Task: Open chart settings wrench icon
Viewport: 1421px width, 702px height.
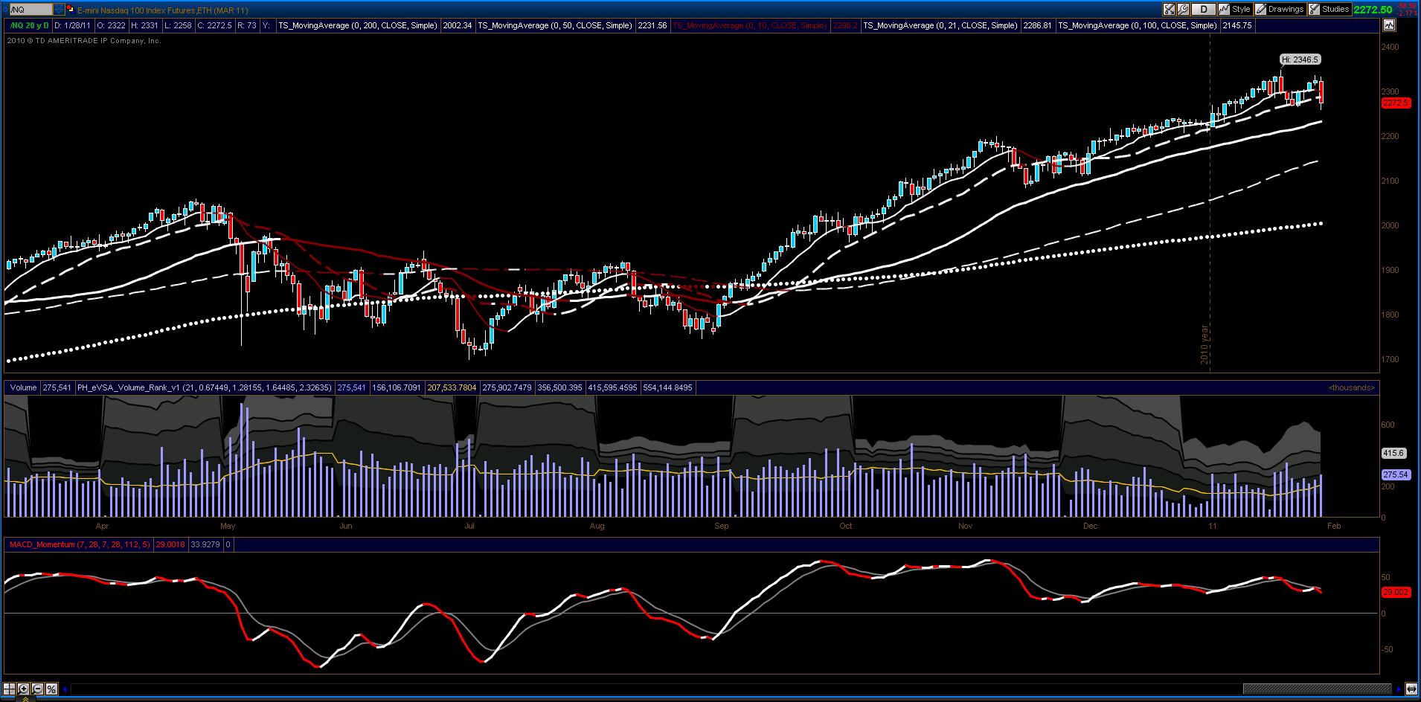Action: pos(1184,10)
